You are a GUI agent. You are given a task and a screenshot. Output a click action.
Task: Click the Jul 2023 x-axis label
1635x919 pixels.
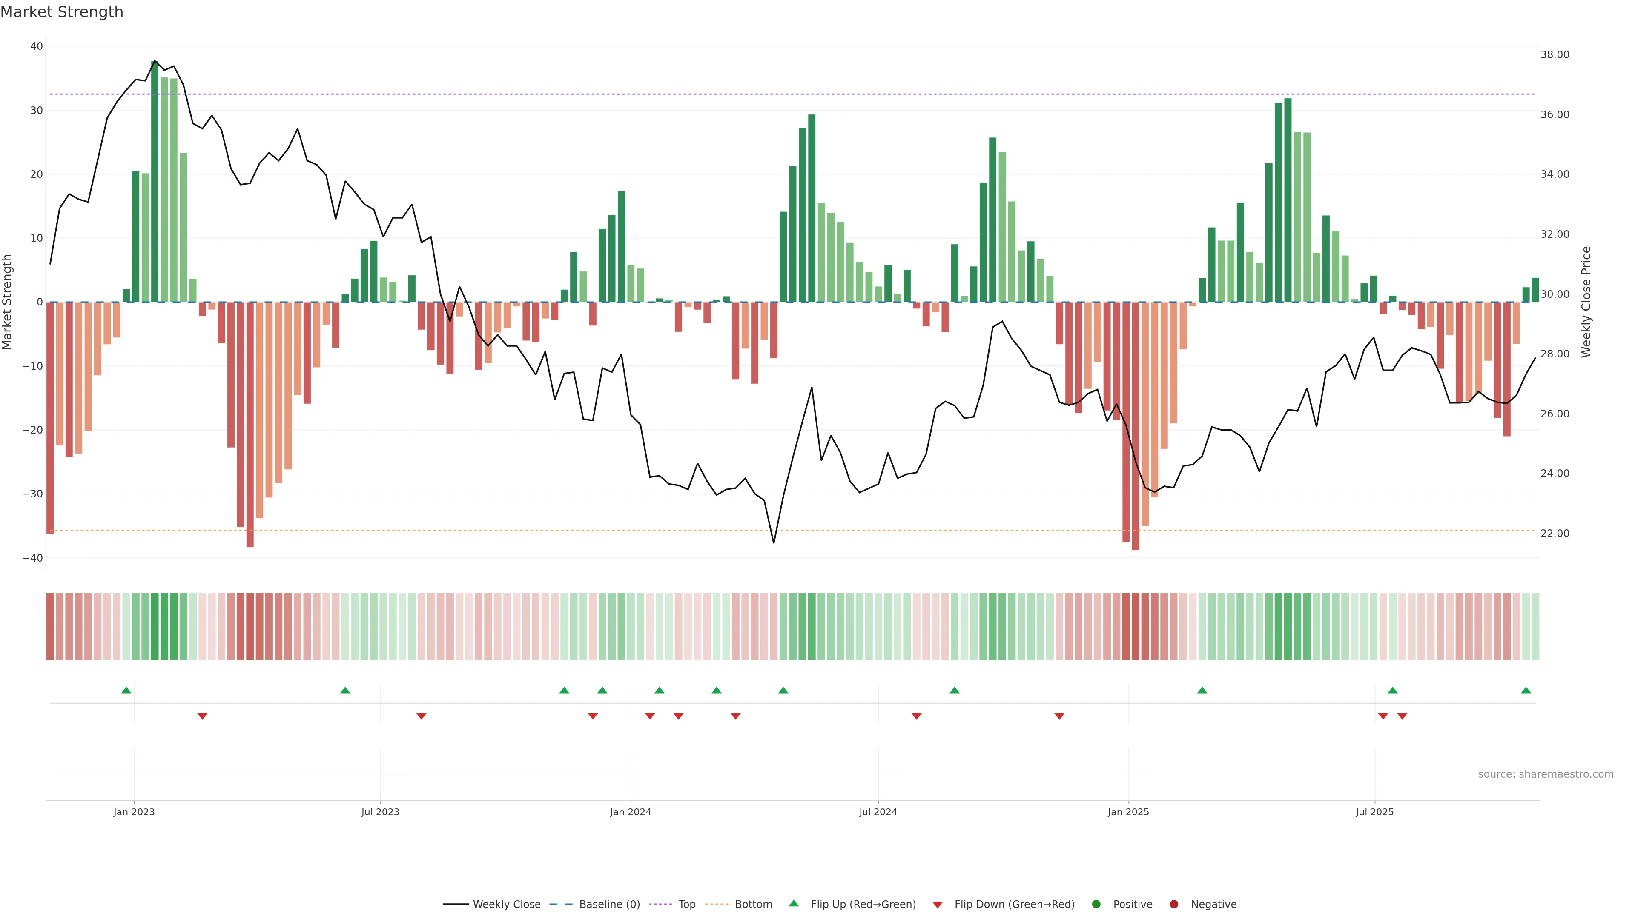coord(380,812)
